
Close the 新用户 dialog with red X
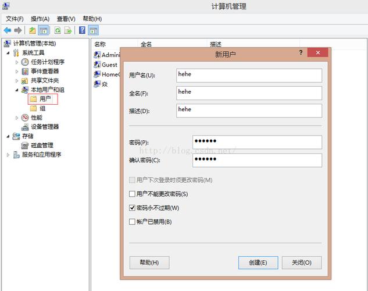(x=318, y=52)
